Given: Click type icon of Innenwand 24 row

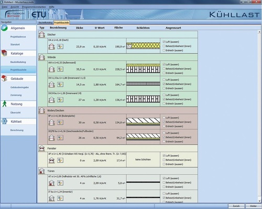Looking at the screenshot, I should [x=51, y=100].
